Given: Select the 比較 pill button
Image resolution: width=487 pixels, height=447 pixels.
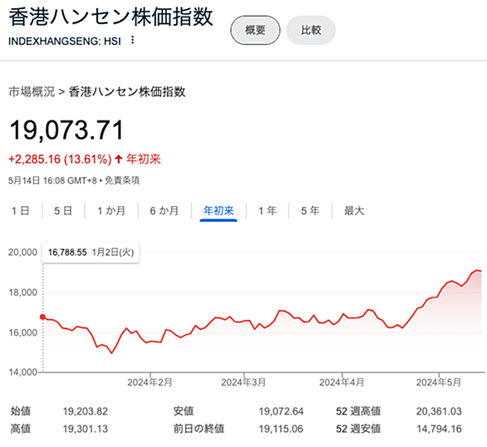Looking at the screenshot, I should [311, 30].
